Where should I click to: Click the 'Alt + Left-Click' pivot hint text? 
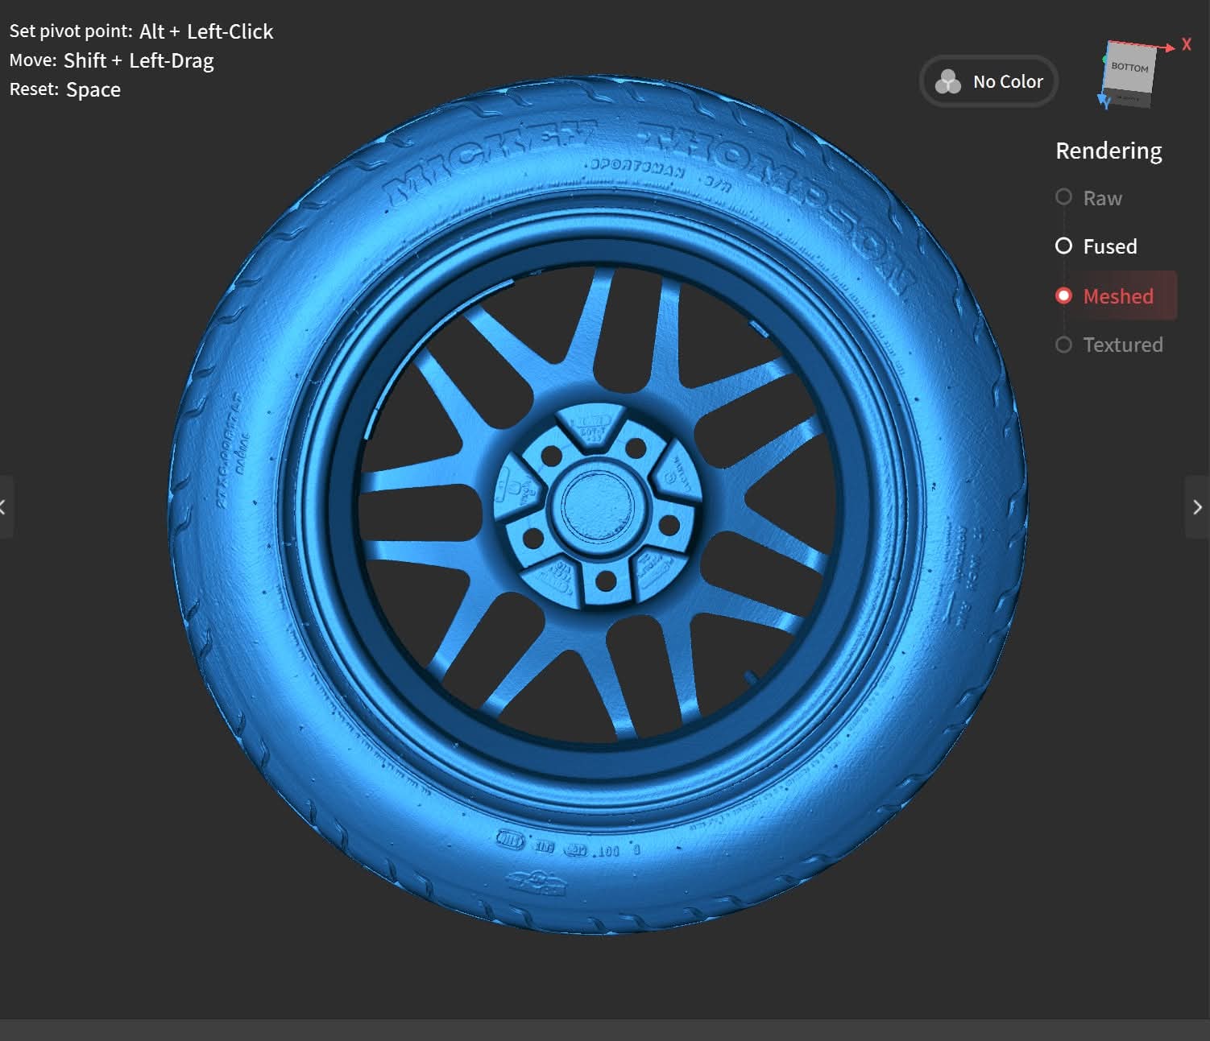(206, 31)
